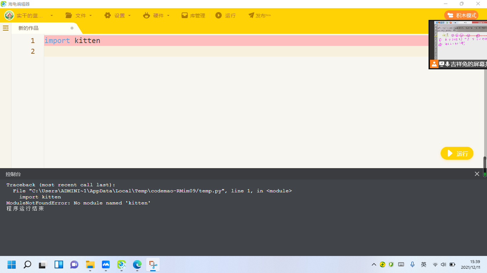The image size is (487, 273).
Task: Expand the 硬件 dropdown arrow
Action: (168, 16)
